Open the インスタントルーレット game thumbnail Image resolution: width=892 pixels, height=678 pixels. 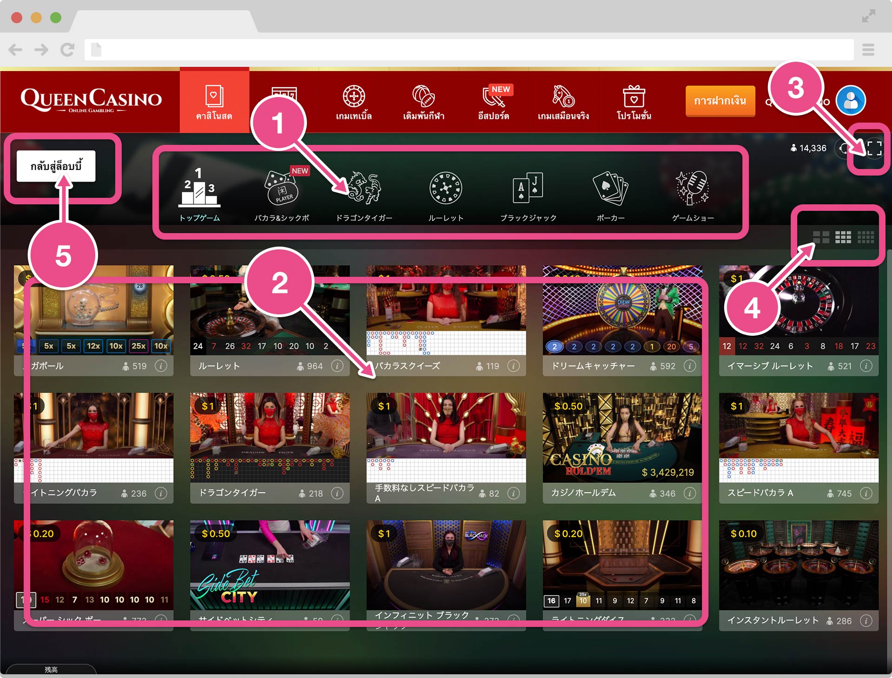click(799, 565)
